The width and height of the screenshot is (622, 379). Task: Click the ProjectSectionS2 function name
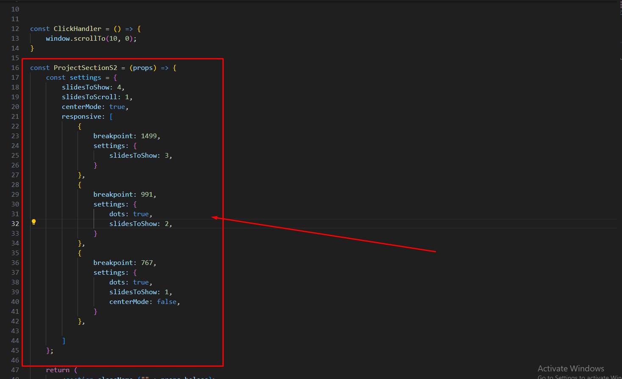tap(85, 68)
